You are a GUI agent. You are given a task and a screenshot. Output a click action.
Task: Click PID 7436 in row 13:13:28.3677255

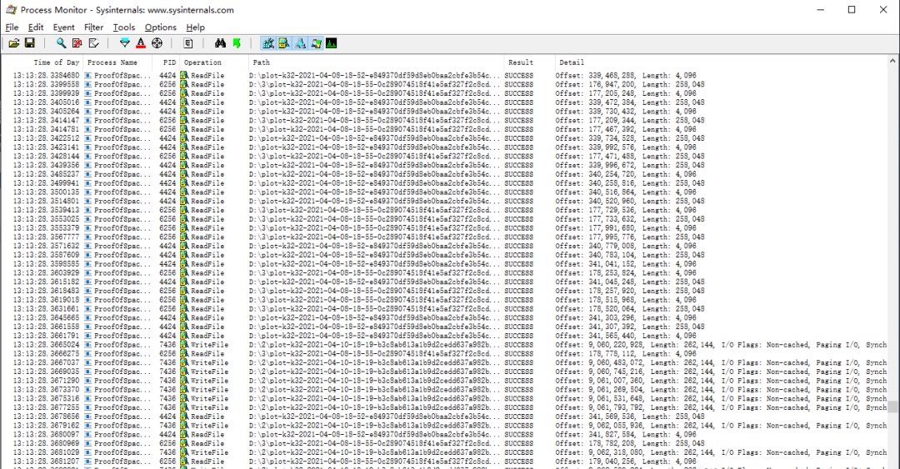(x=167, y=407)
